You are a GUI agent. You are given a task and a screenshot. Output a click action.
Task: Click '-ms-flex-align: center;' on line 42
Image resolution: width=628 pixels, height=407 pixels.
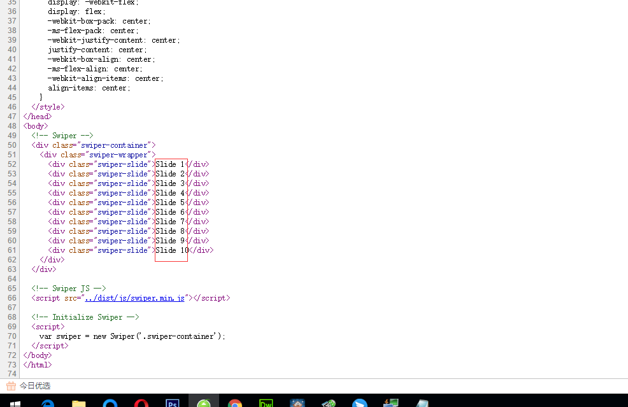coord(95,69)
